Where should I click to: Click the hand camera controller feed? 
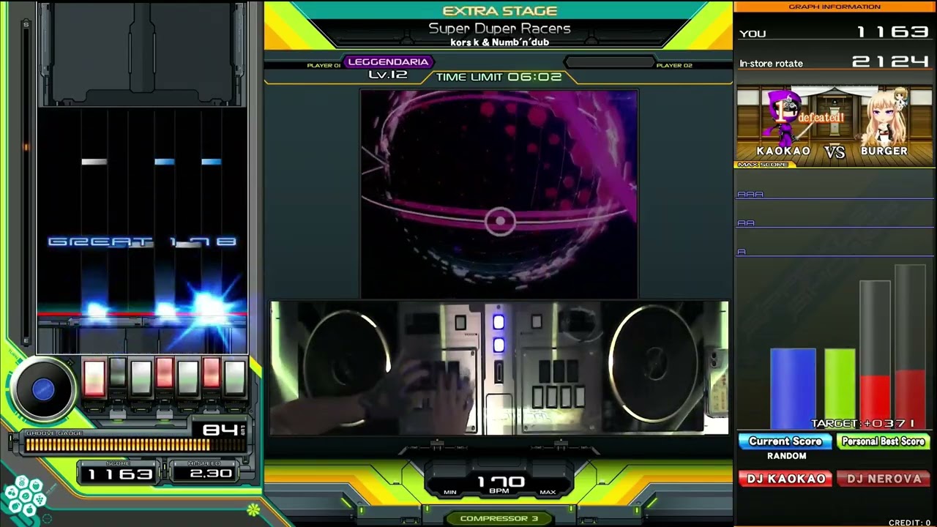pos(499,367)
